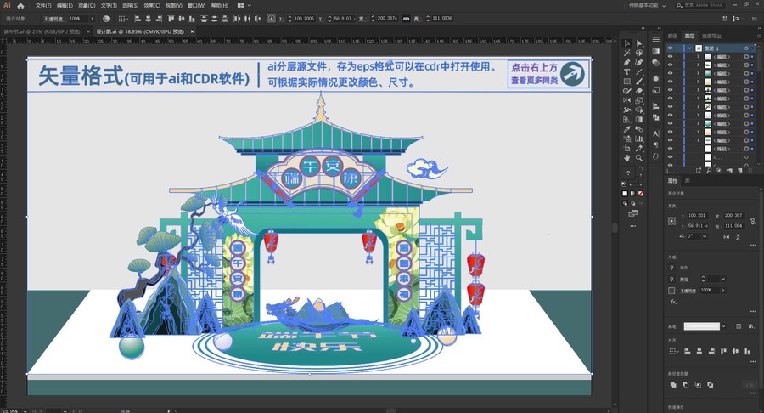The width and height of the screenshot is (764, 413).
Task: Open the 窗口(W) menu
Action: [196, 5]
